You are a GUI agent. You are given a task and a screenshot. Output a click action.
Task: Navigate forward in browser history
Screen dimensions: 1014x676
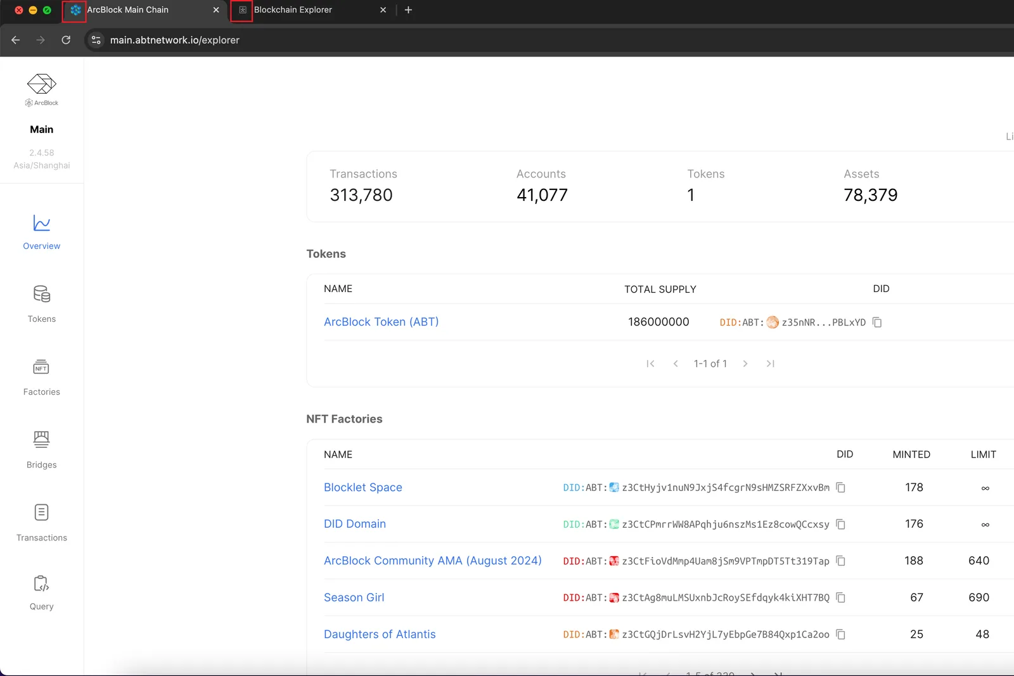[x=41, y=40]
